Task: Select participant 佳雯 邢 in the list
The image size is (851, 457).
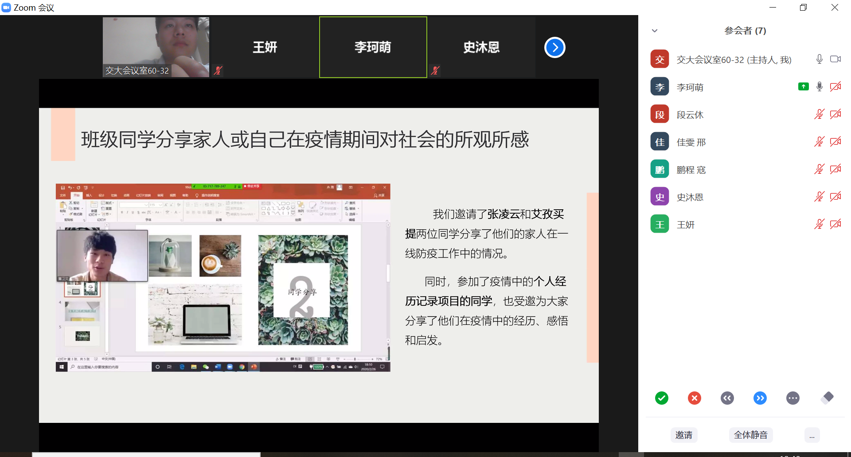Action: click(691, 142)
